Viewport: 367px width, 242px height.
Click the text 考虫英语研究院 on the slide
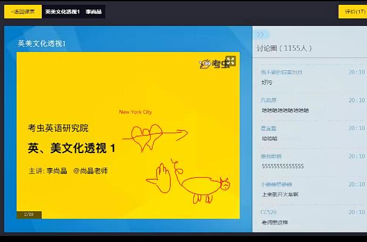pyautogui.click(x=58, y=128)
